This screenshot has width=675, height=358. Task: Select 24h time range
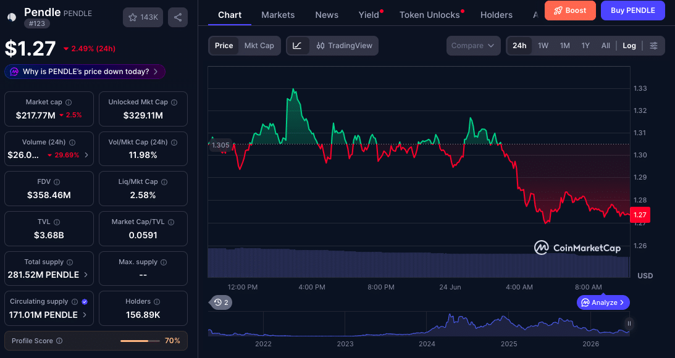pyautogui.click(x=519, y=46)
